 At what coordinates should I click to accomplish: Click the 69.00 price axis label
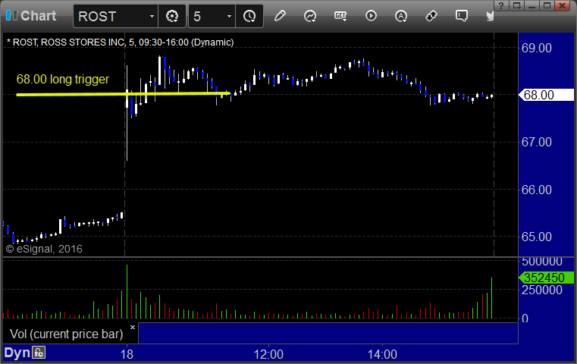537,48
